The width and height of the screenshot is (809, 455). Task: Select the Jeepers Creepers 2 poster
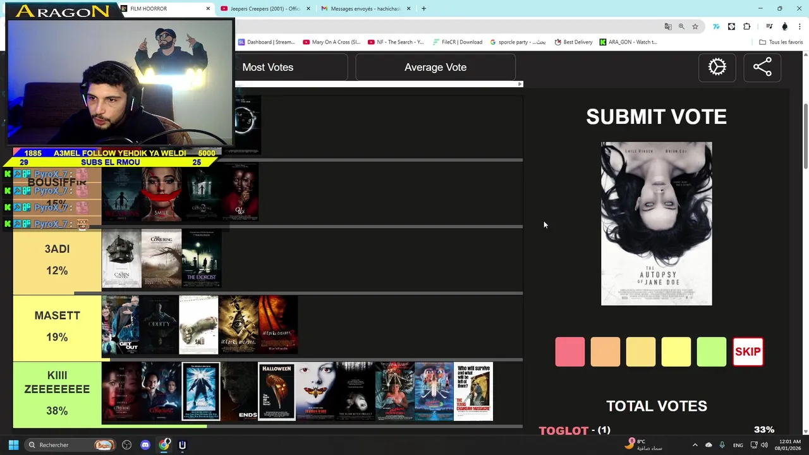[277, 325]
